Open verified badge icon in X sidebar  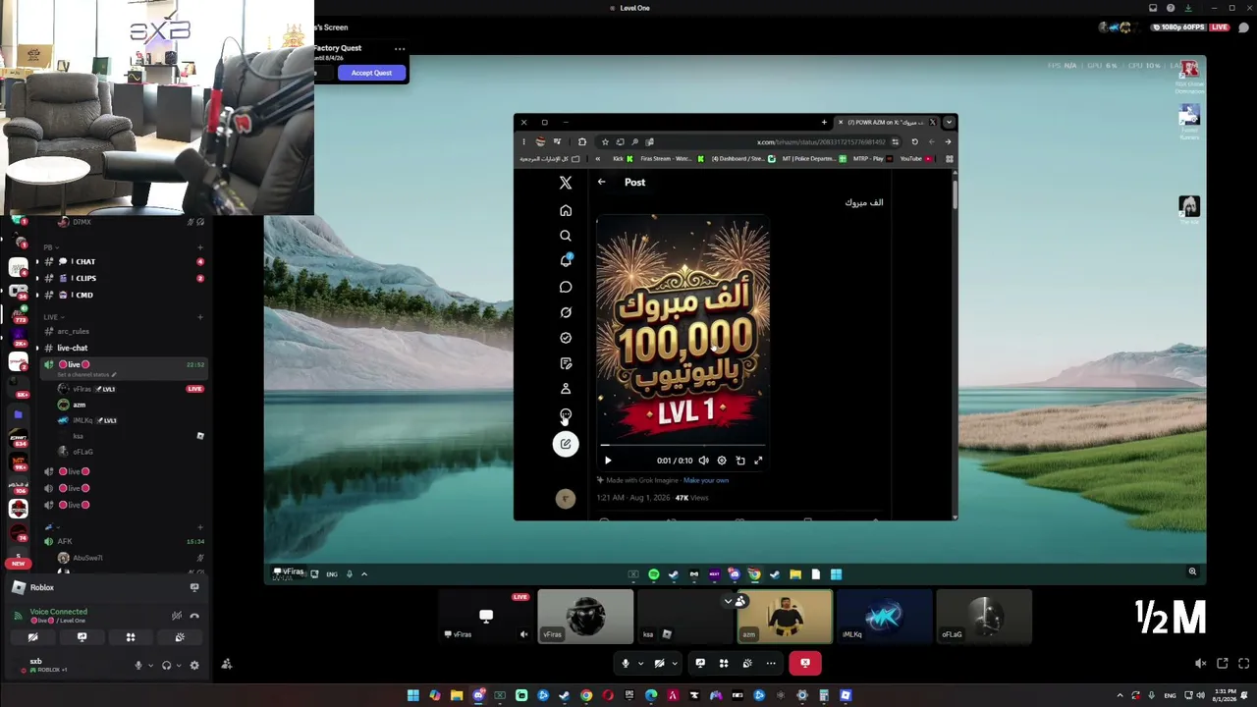click(x=566, y=338)
